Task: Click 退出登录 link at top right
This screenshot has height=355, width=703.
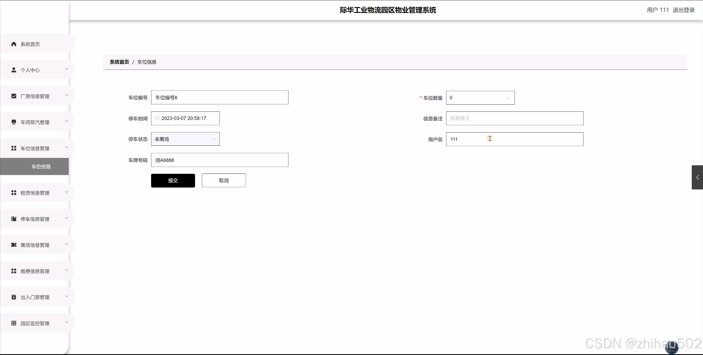Action: tap(683, 10)
